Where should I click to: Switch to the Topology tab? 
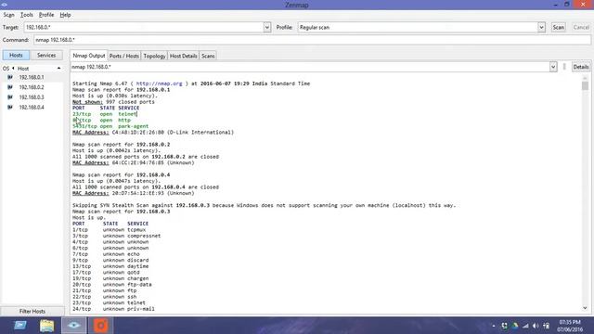tap(155, 56)
